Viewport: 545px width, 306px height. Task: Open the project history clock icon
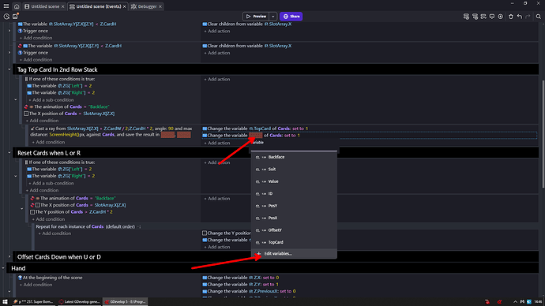[6, 17]
